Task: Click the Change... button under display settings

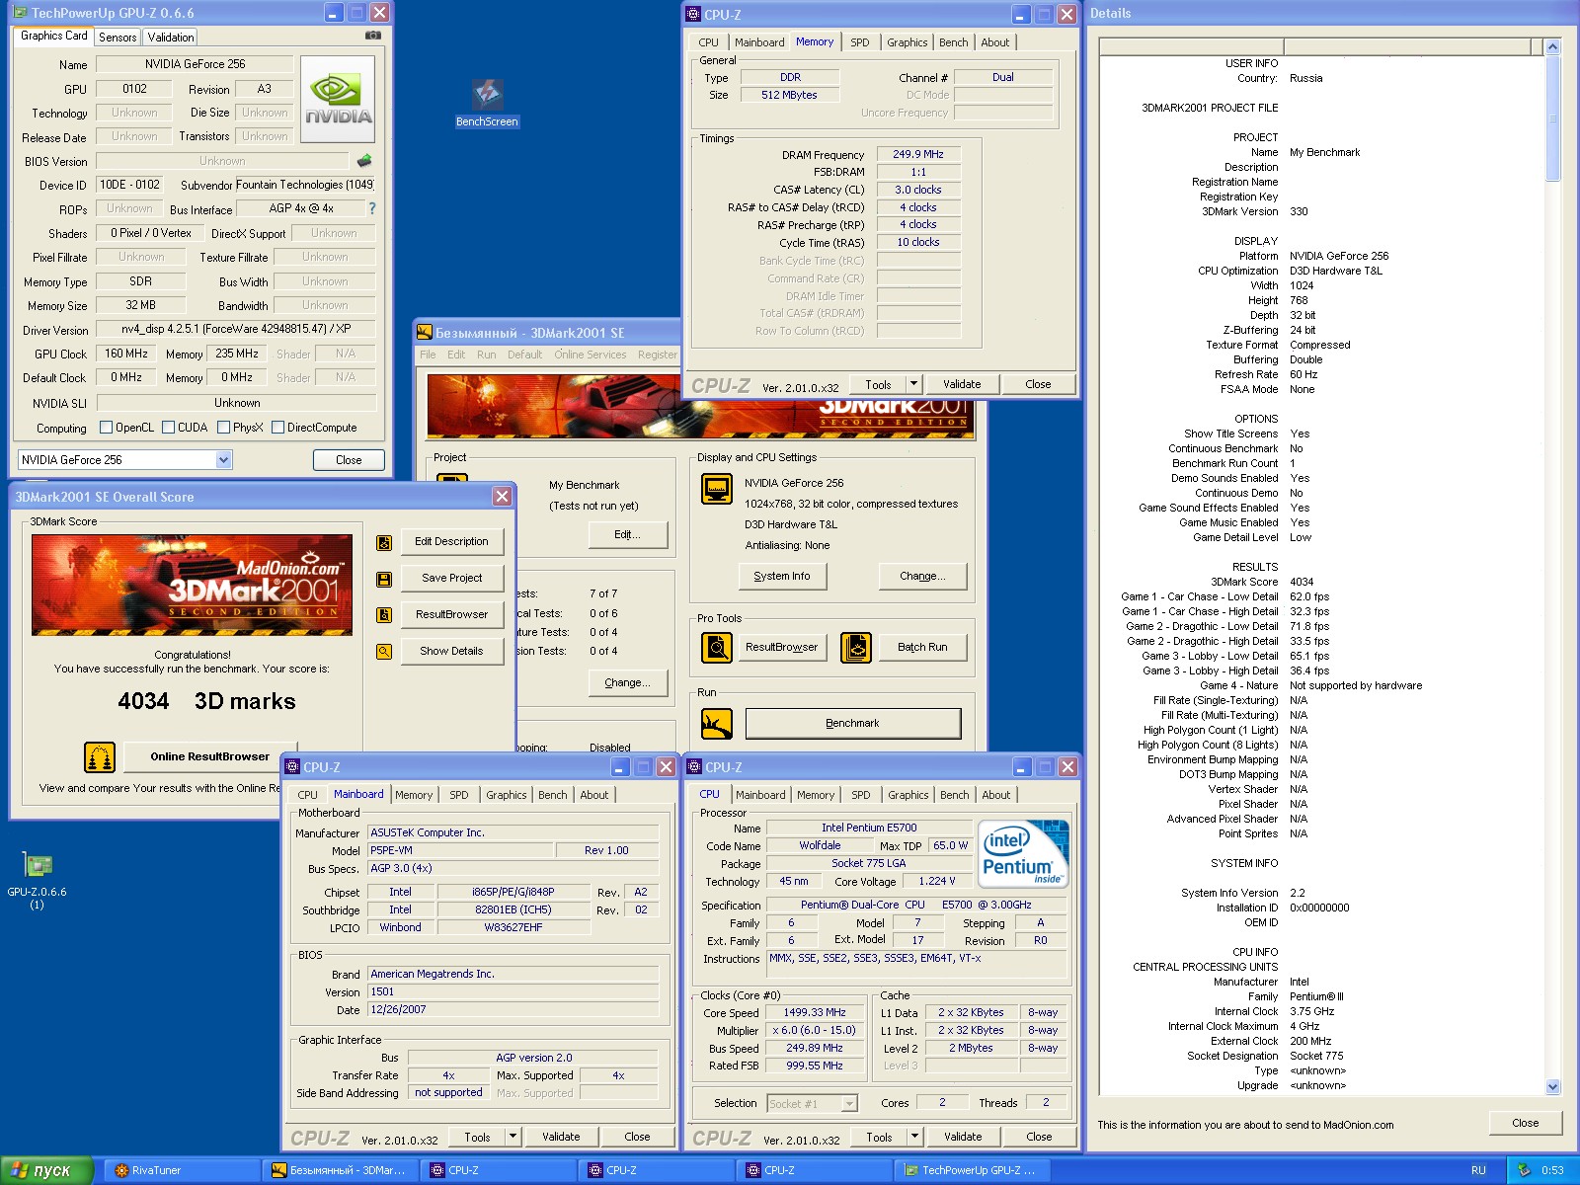Action: point(921,577)
